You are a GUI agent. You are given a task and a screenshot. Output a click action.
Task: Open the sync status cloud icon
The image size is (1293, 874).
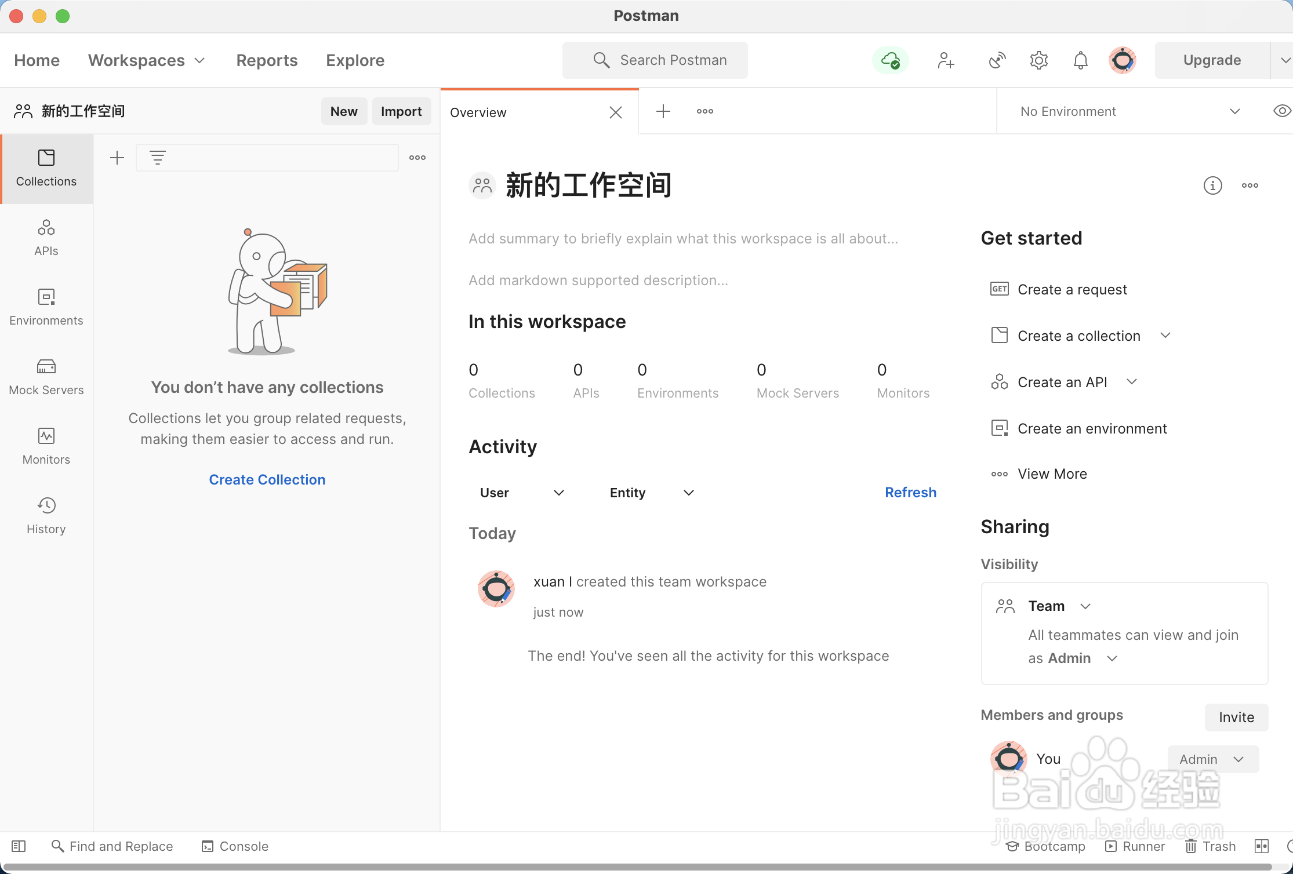[890, 60]
